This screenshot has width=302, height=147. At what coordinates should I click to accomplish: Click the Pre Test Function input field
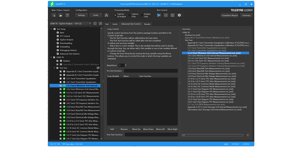(151, 71)
